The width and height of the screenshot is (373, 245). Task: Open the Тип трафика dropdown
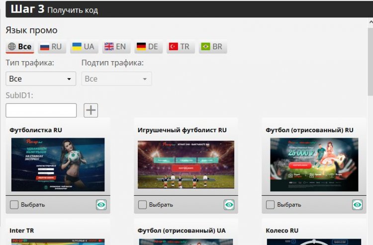pos(41,79)
